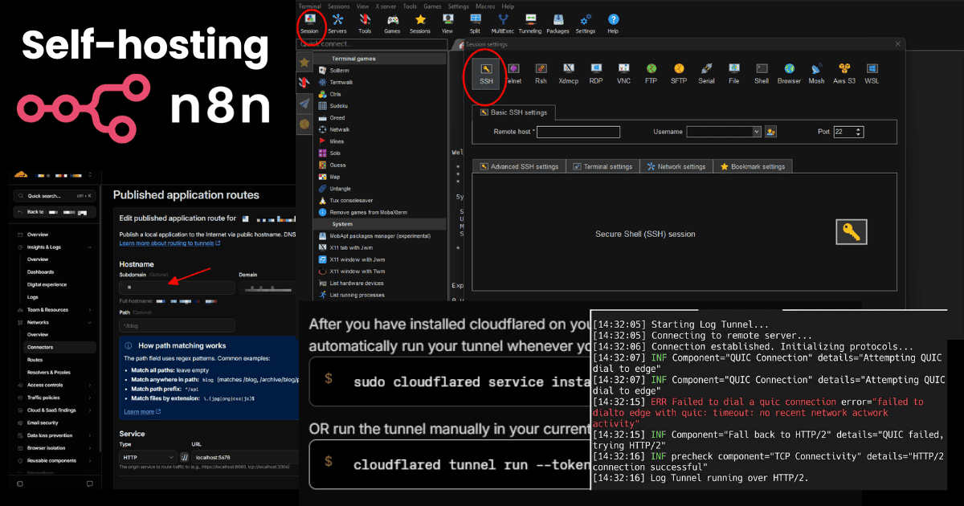Screen dimensions: 964x506
Task: Open the paper plane sidebar tab
Action: tap(304, 104)
